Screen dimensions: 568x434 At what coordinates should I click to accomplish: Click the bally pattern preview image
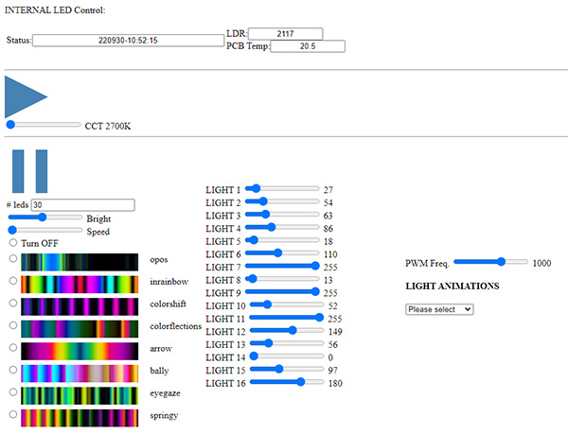click(x=80, y=372)
